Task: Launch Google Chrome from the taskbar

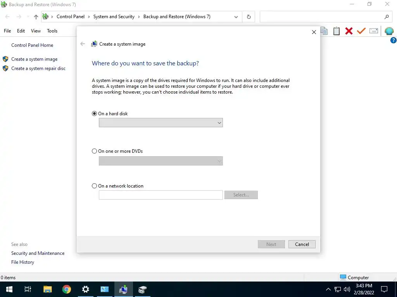Action: pyautogui.click(x=67, y=289)
